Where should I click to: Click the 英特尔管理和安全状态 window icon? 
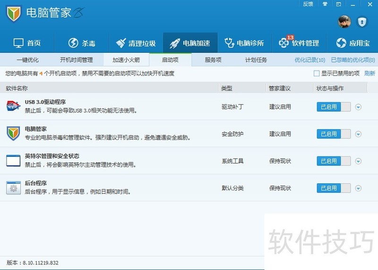tap(13, 161)
